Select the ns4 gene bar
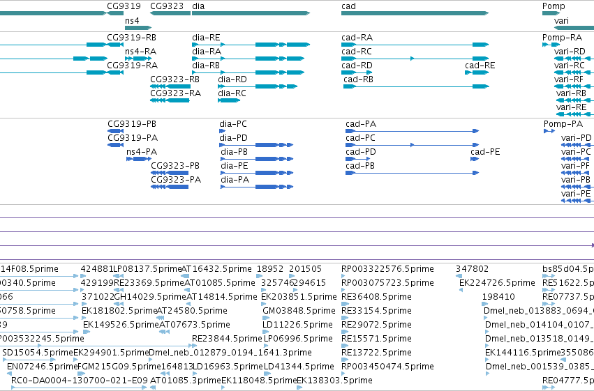The width and height of the screenshot is (594, 391). pyautogui.click(x=138, y=28)
